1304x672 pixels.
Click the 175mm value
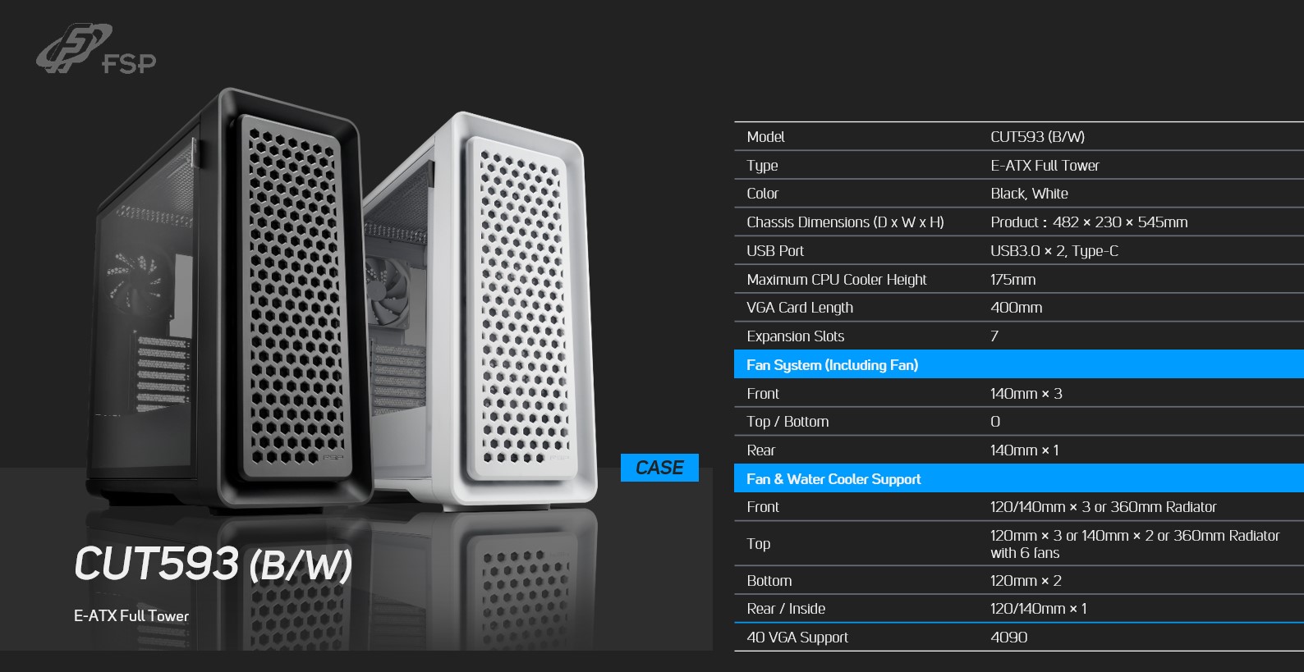coord(1012,280)
